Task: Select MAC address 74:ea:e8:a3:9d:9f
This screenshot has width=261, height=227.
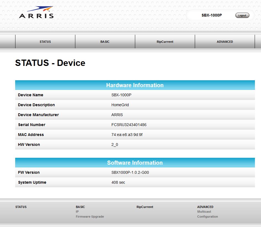Action: click(x=127, y=135)
